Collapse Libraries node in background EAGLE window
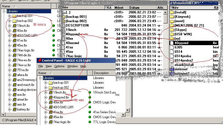The width and height of the screenshot is (223, 125). tap(4, 11)
